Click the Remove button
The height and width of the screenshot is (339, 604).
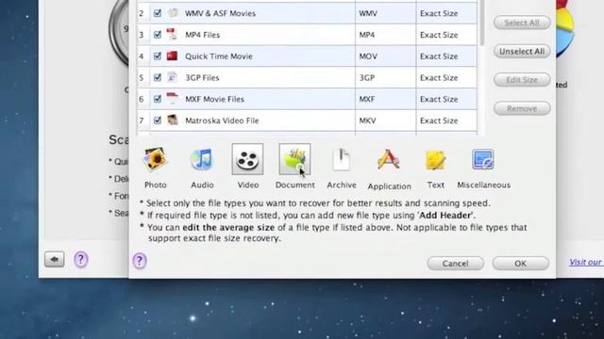click(x=522, y=108)
